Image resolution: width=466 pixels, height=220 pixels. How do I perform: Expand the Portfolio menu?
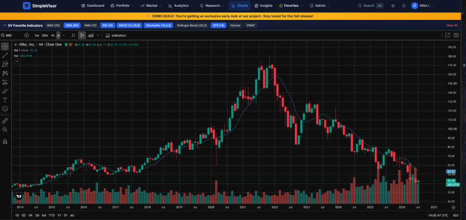tap(122, 5)
